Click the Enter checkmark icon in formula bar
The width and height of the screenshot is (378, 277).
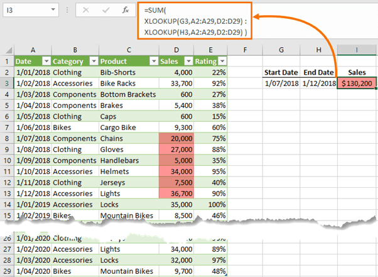(x=105, y=10)
